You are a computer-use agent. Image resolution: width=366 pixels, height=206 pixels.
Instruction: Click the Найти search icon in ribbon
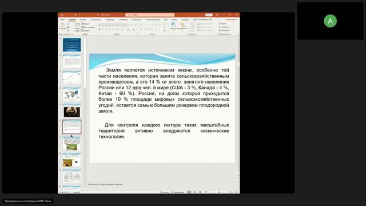pyautogui.click(x=220, y=23)
